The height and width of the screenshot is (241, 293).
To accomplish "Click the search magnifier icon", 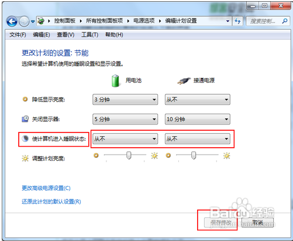I will tap(285, 21).
